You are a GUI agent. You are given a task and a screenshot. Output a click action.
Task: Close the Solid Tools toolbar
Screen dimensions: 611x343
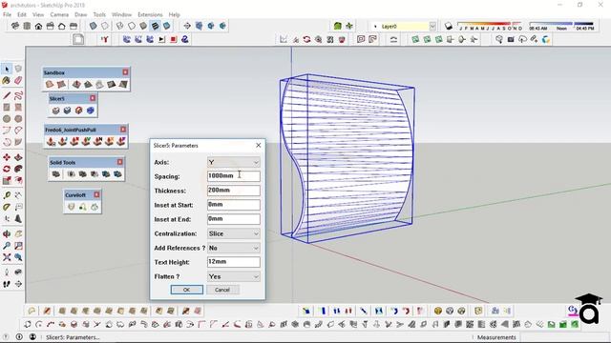coord(120,162)
